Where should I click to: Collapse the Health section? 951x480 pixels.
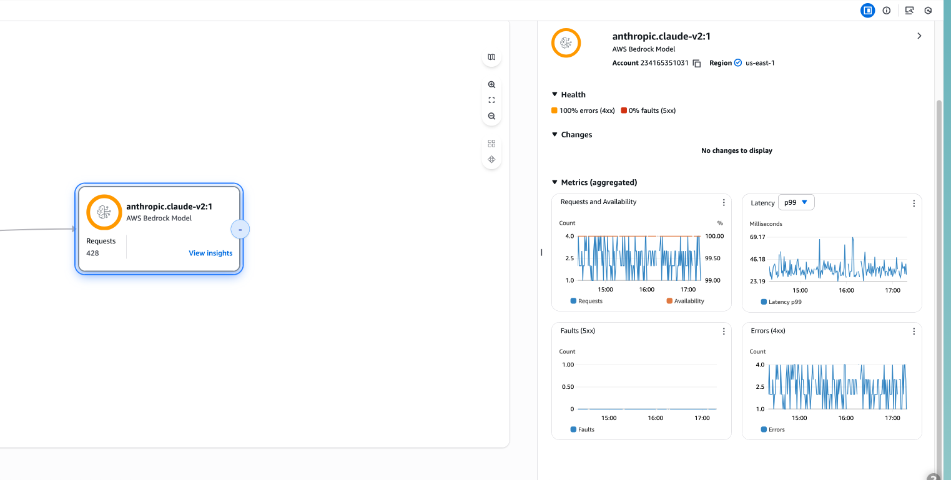pyautogui.click(x=554, y=94)
